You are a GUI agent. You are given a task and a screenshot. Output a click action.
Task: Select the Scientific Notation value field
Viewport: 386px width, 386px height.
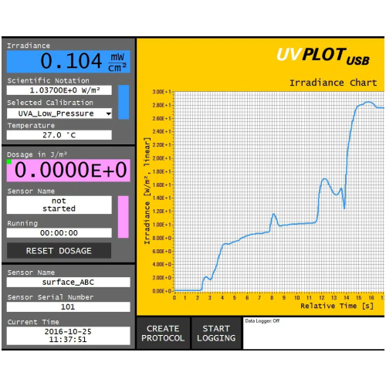(x=59, y=90)
